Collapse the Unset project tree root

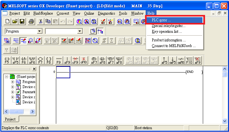pos(6,77)
